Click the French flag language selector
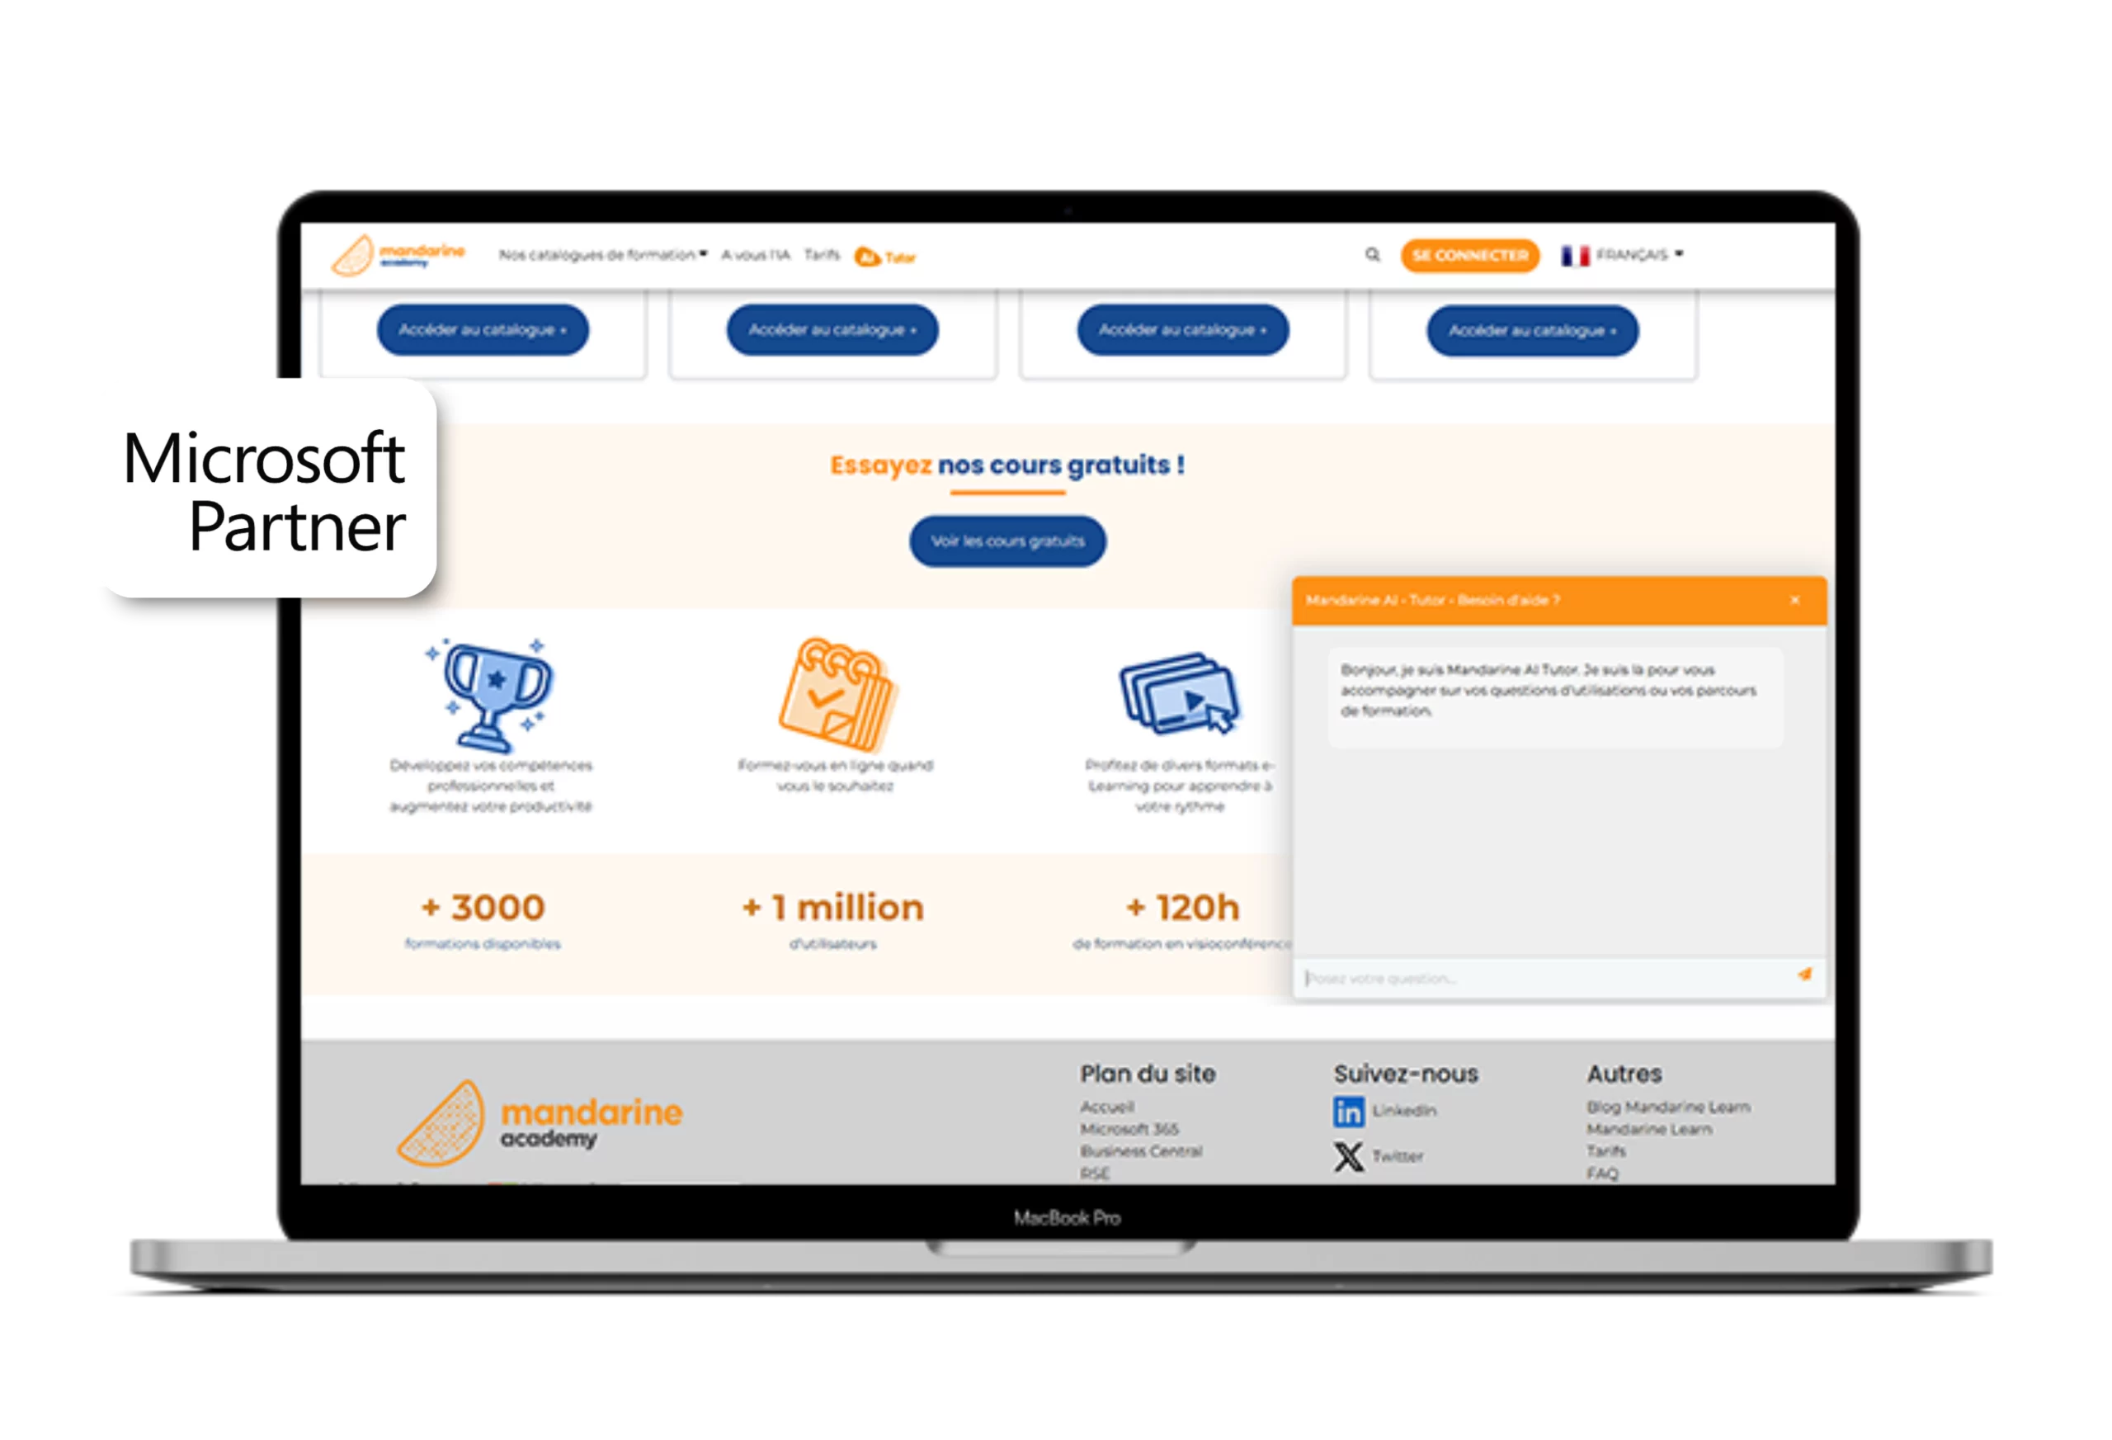 (x=1575, y=256)
